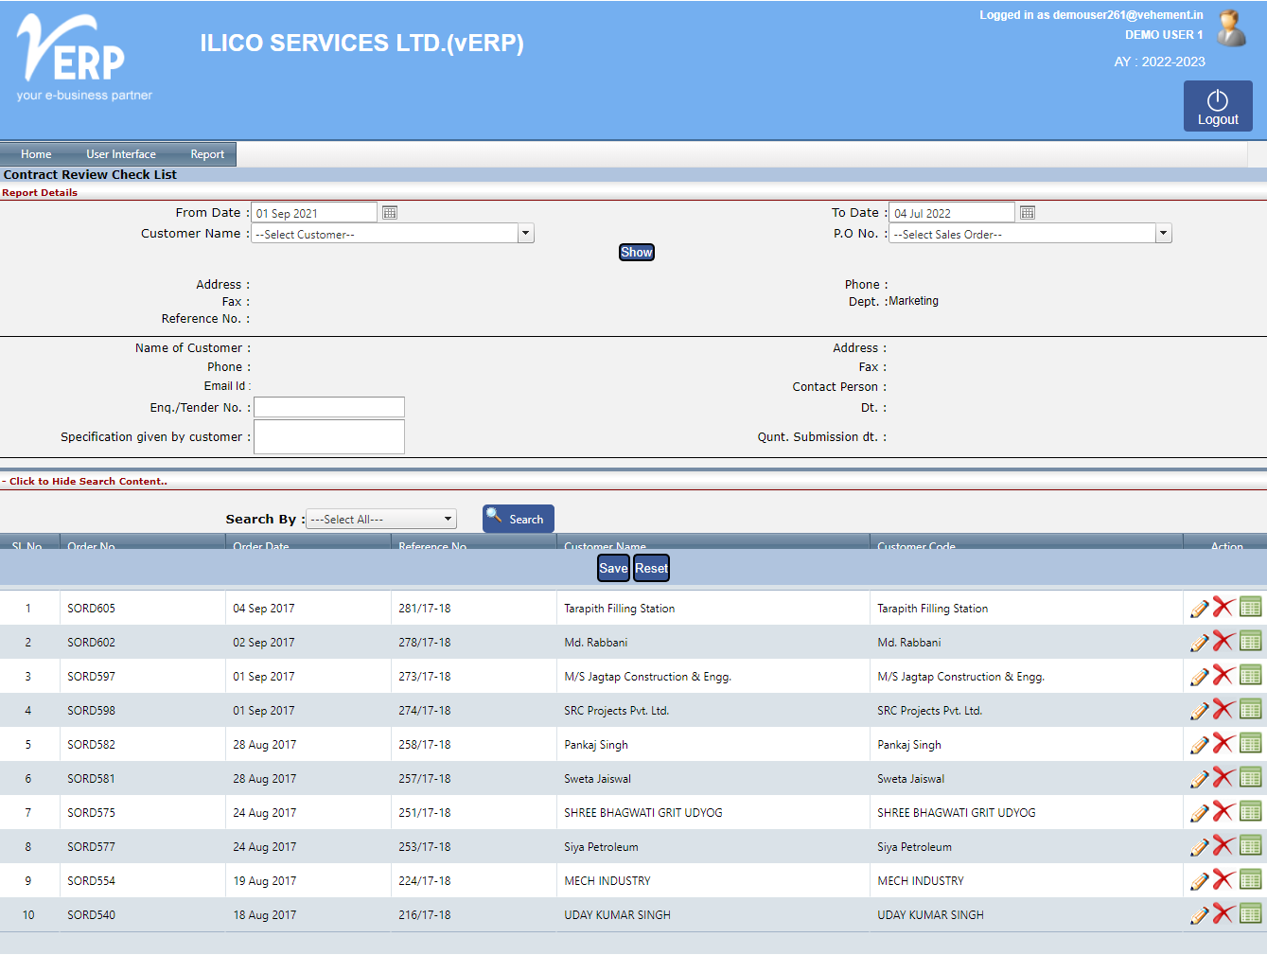Select the SRC Projects Pvt. Ltd. customer name

616,711
